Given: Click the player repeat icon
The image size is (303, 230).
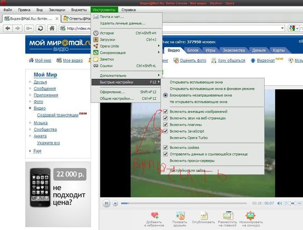Looking at the screenshot, I should click(286, 203).
